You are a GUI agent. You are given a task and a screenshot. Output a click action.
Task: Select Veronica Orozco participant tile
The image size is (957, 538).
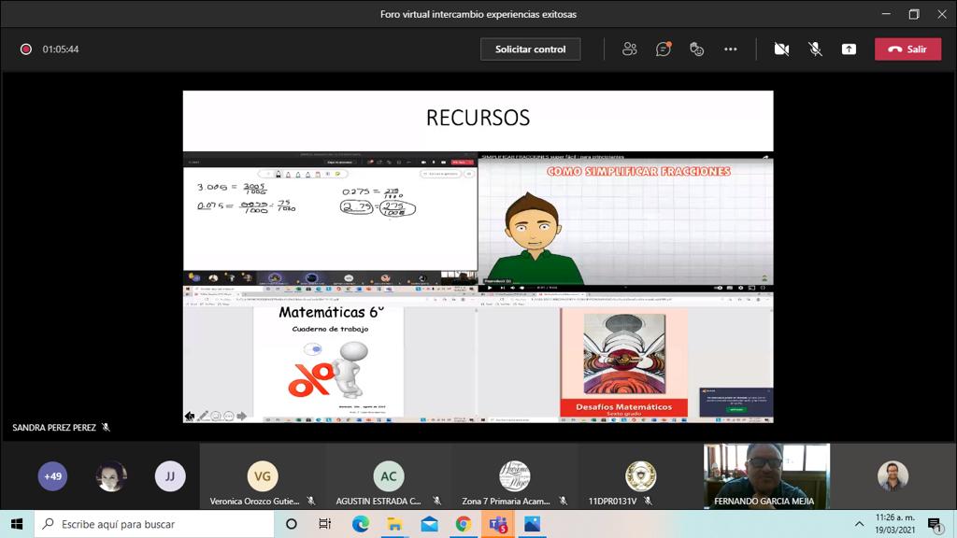[263, 478]
